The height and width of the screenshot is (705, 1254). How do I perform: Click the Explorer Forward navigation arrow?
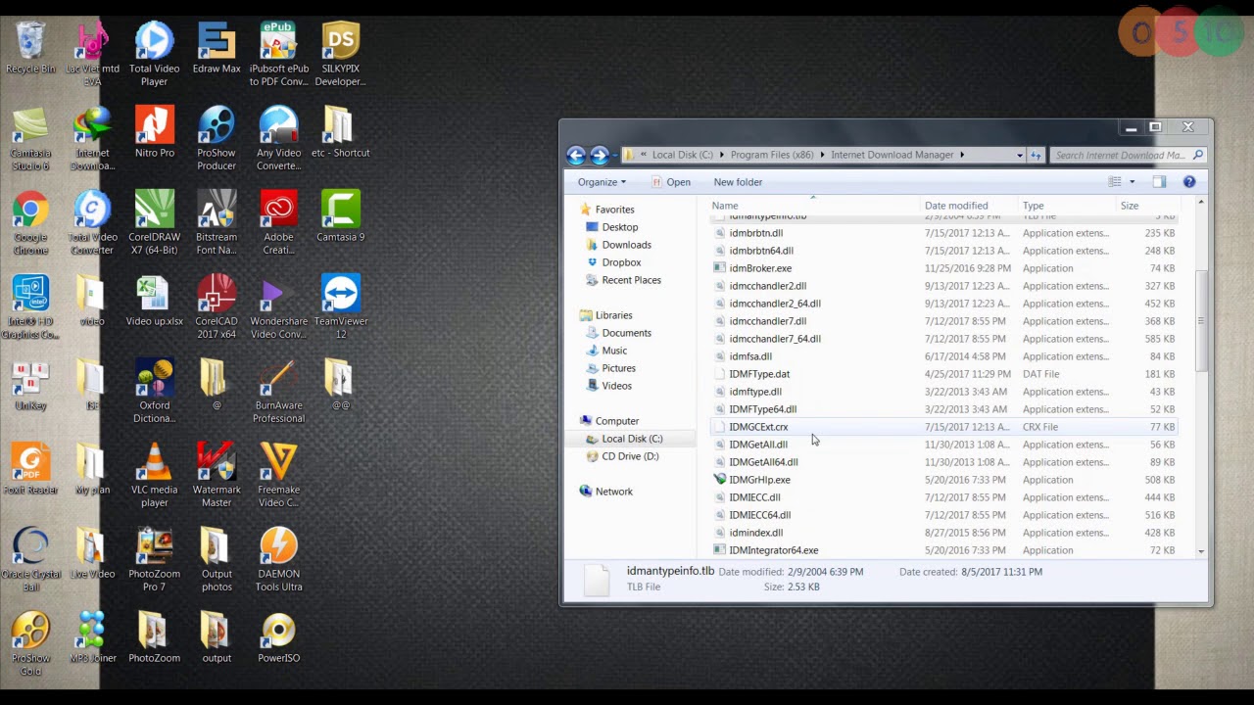[600, 155]
